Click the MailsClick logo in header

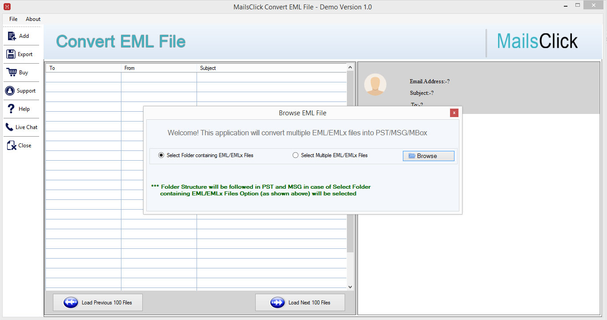pyautogui.click(x=537, y=41)
